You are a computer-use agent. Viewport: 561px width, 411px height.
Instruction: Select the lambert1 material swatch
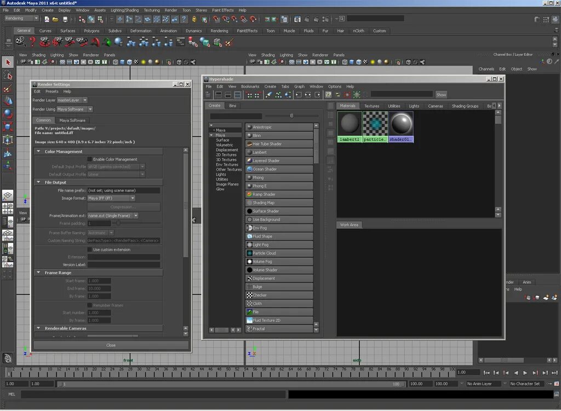coord(350,127)
